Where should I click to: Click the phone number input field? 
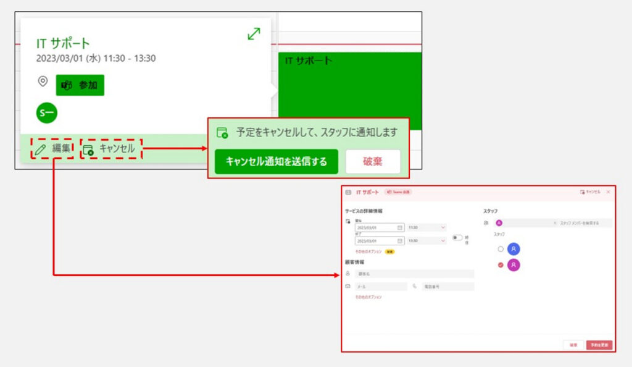(448, 287)
